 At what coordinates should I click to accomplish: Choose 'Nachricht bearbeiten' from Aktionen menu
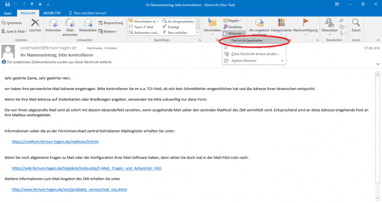[x=254, y=41]
